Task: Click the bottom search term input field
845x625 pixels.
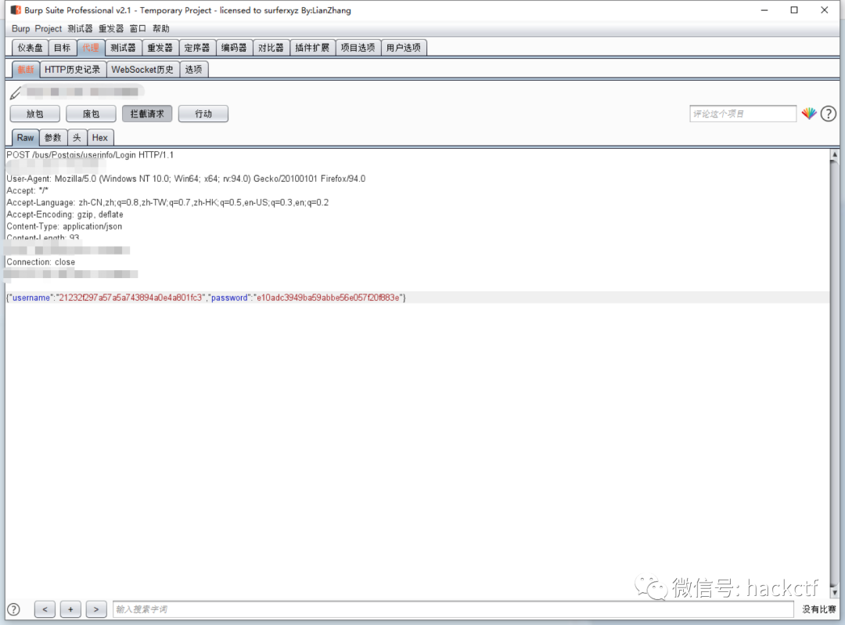Action: pos(453,609)
